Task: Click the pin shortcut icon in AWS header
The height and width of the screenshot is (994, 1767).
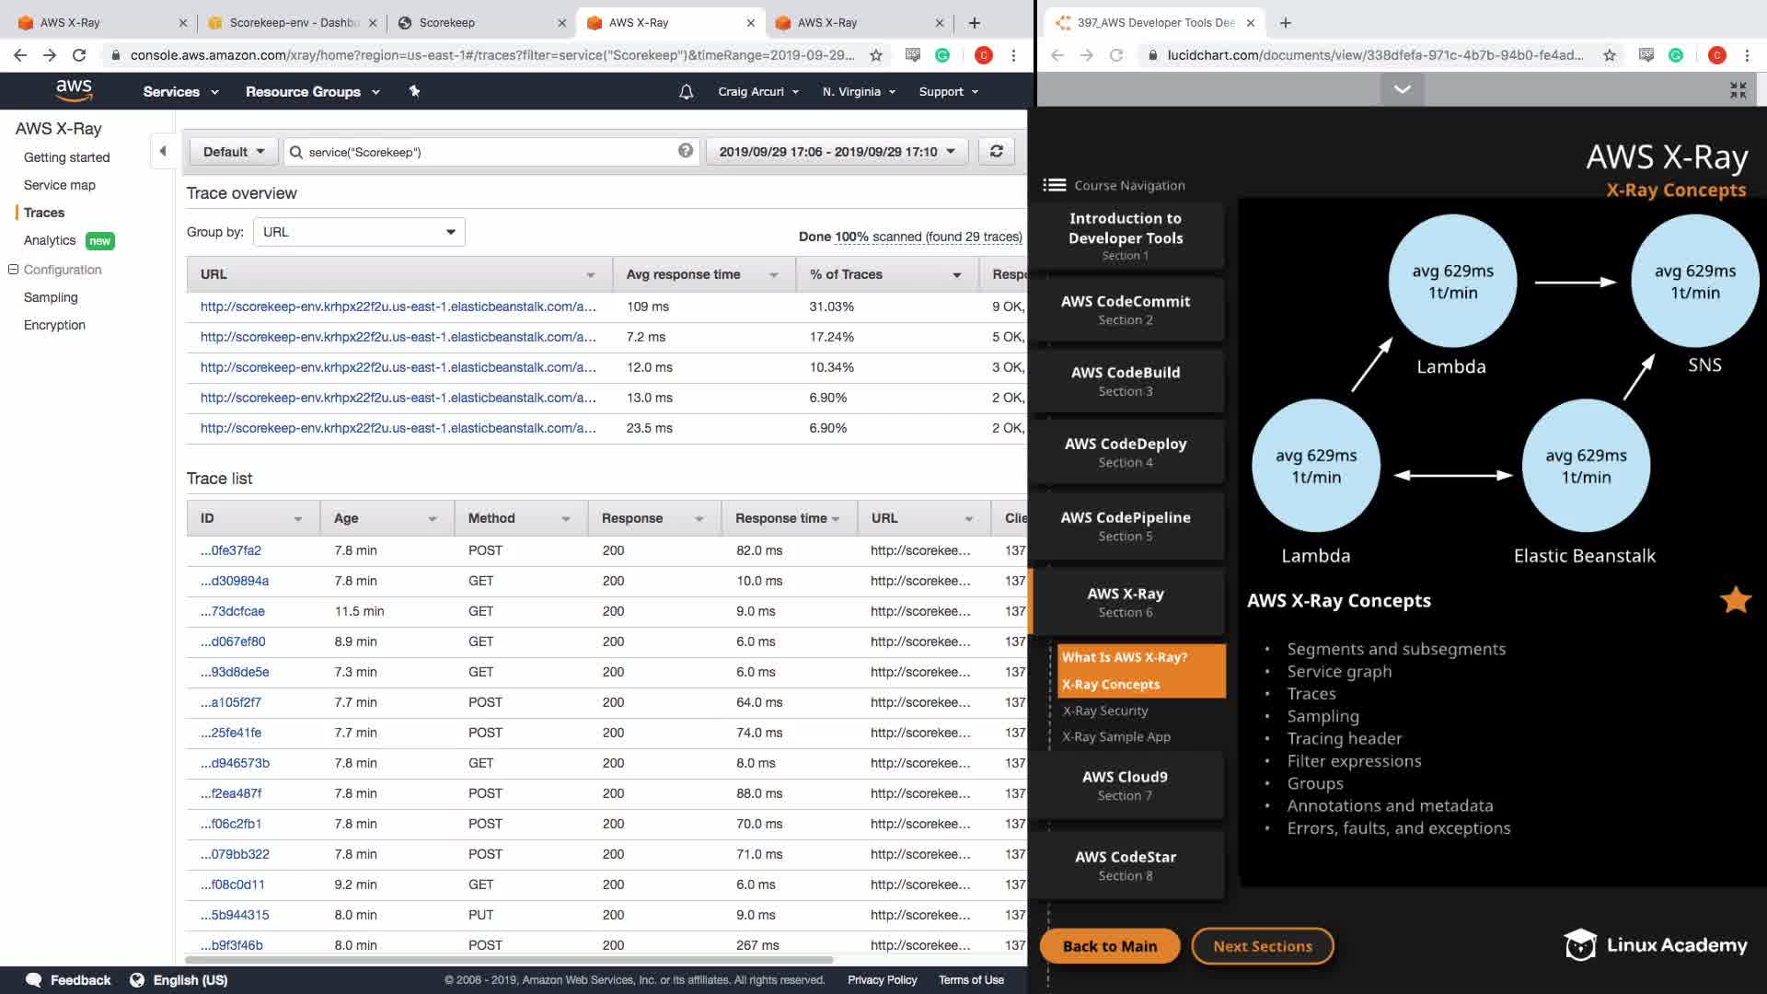Action: coord(414,91)
